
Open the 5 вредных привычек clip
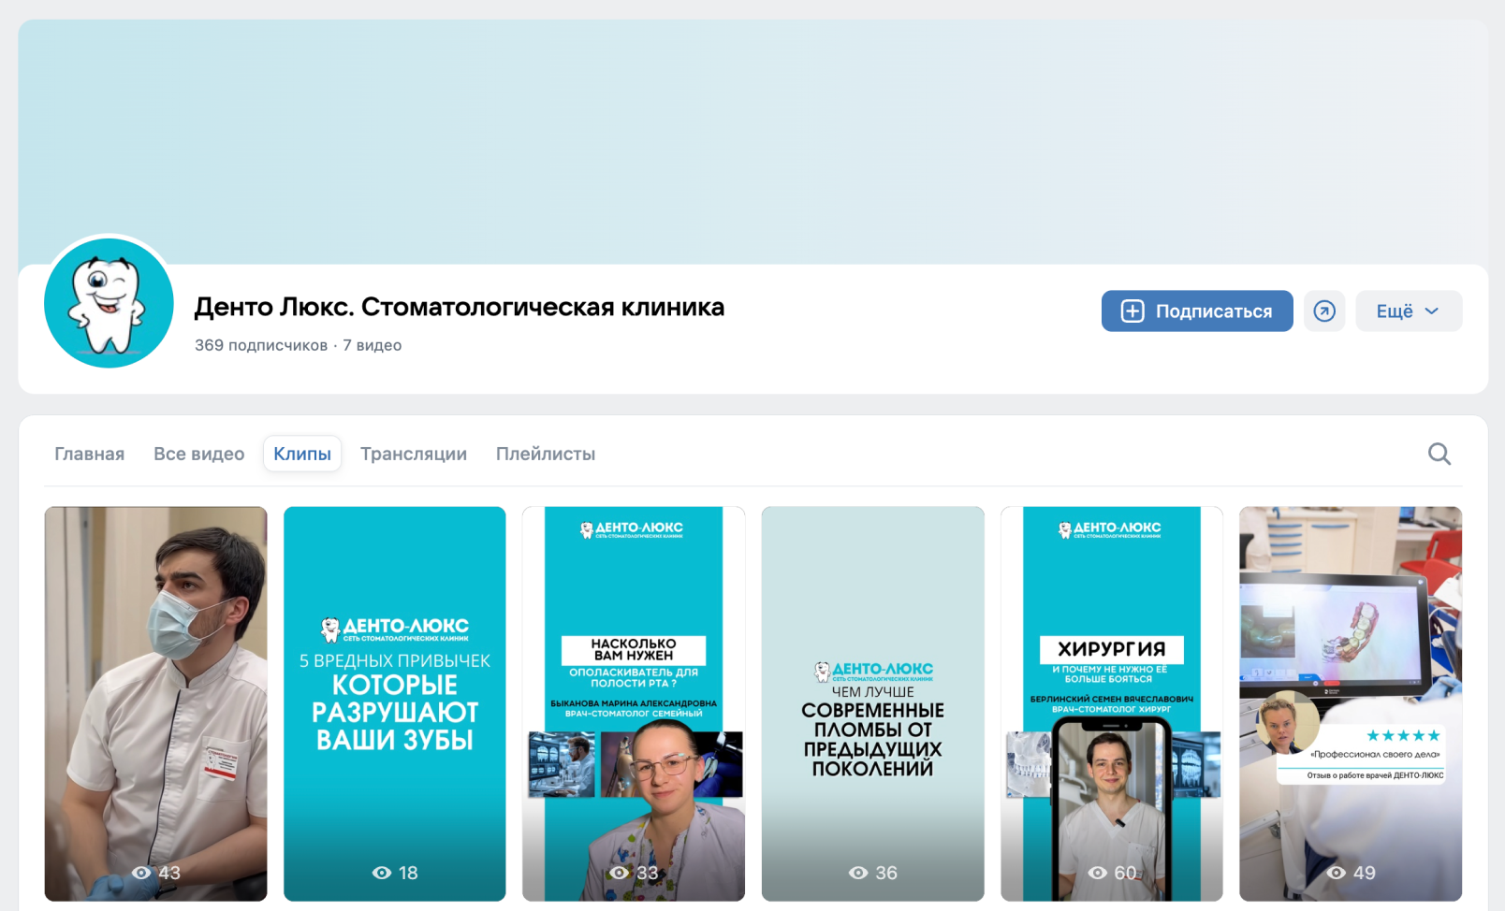395,703
